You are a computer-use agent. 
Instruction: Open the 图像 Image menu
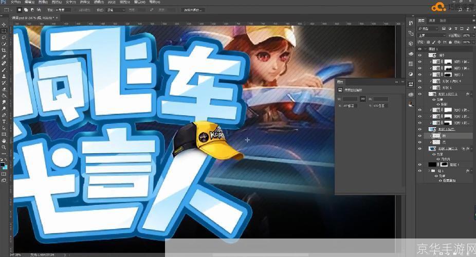point(43,2)
